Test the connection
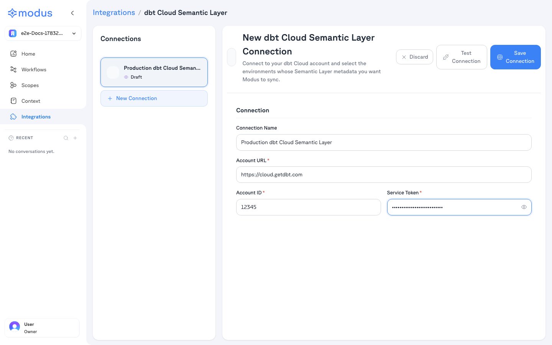This screenshot has width=552, height=345. pyautogui.click(x=462, y=57)
